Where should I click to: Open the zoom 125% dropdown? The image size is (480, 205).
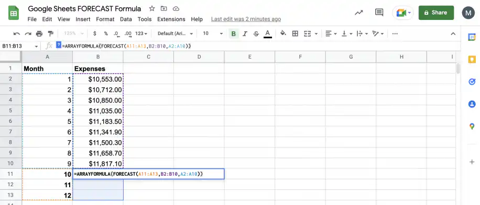click(x=73, y=33)
